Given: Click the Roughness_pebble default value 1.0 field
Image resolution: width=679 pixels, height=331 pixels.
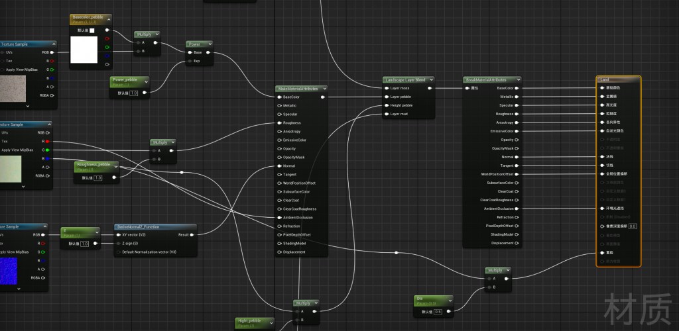Looking at the screenshot, I should coord(98,177).
